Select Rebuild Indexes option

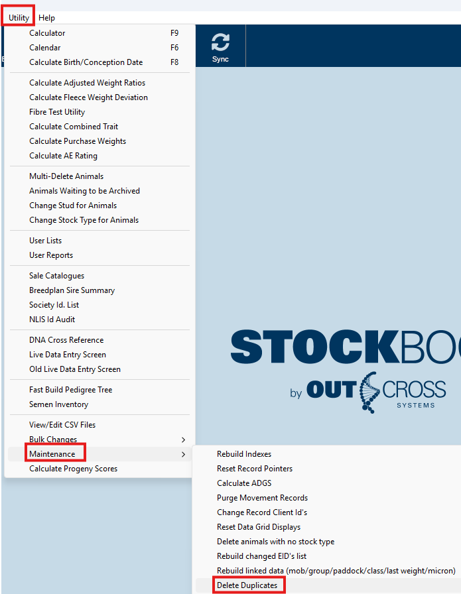(244, 454)
